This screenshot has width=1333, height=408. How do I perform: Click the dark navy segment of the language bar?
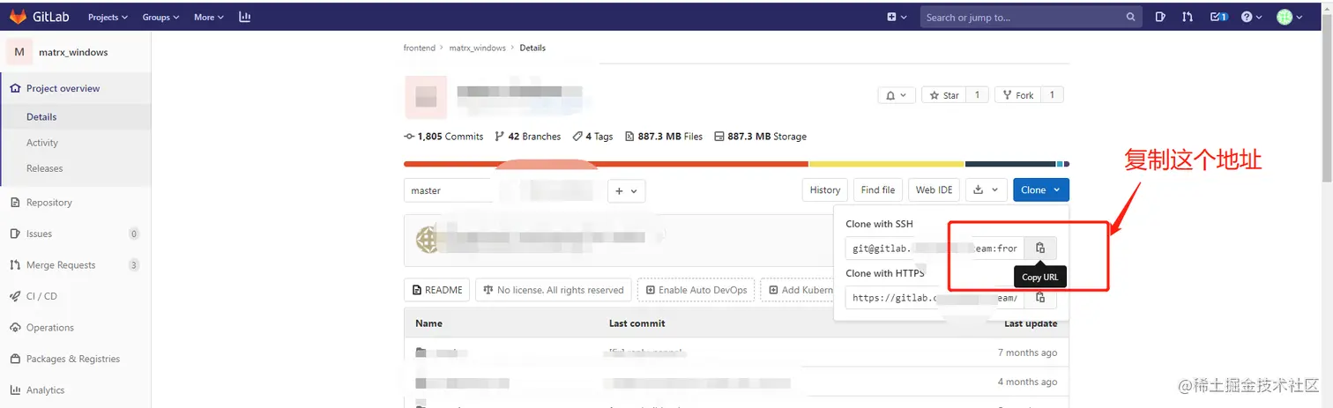[x=1010, y=164]
